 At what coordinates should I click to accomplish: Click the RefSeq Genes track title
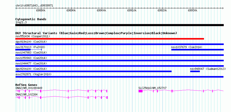click(x=26, y=85)
